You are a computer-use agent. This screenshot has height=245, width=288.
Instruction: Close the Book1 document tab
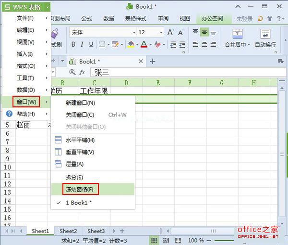[x=141, y=61]
